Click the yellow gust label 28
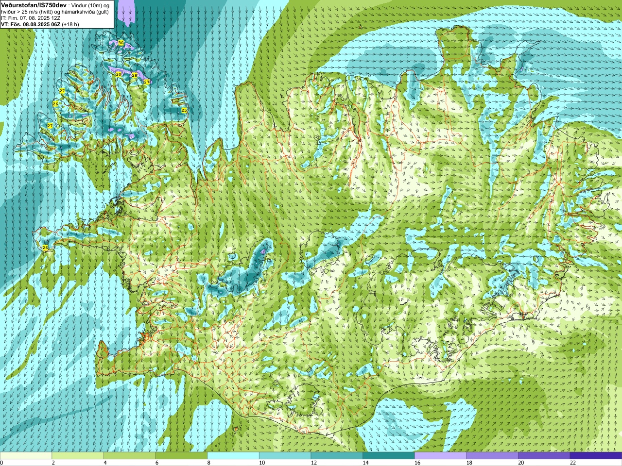 pos(135,75)
